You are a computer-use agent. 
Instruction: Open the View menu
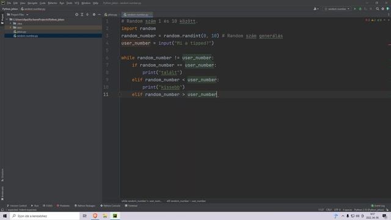23,3
